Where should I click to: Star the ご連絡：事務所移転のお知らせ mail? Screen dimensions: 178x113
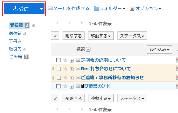tap(65, 78)
